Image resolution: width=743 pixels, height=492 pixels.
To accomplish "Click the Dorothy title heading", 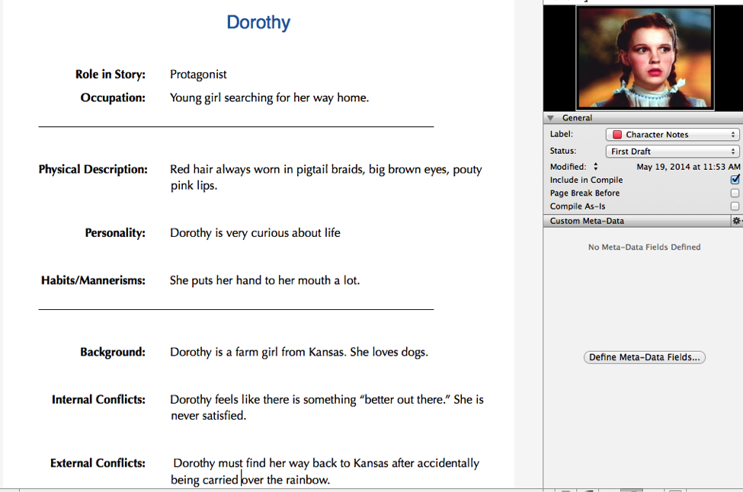I will click(x=258, y=22).
